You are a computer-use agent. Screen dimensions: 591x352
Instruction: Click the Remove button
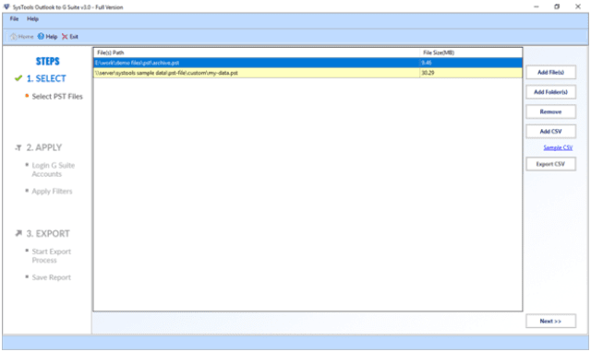tap(550, 111)
